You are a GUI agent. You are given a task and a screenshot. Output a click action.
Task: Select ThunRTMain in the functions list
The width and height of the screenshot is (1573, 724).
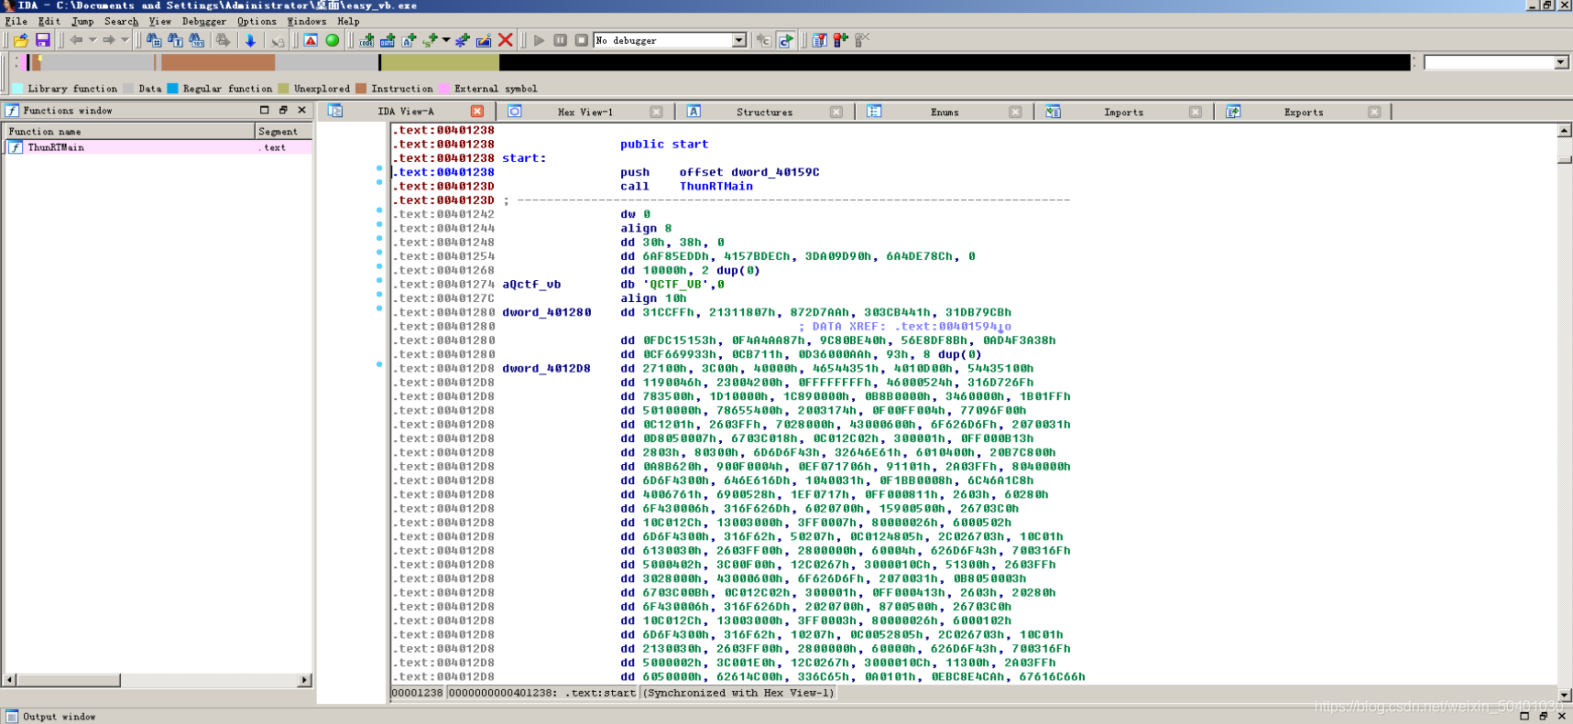[158, 147]
